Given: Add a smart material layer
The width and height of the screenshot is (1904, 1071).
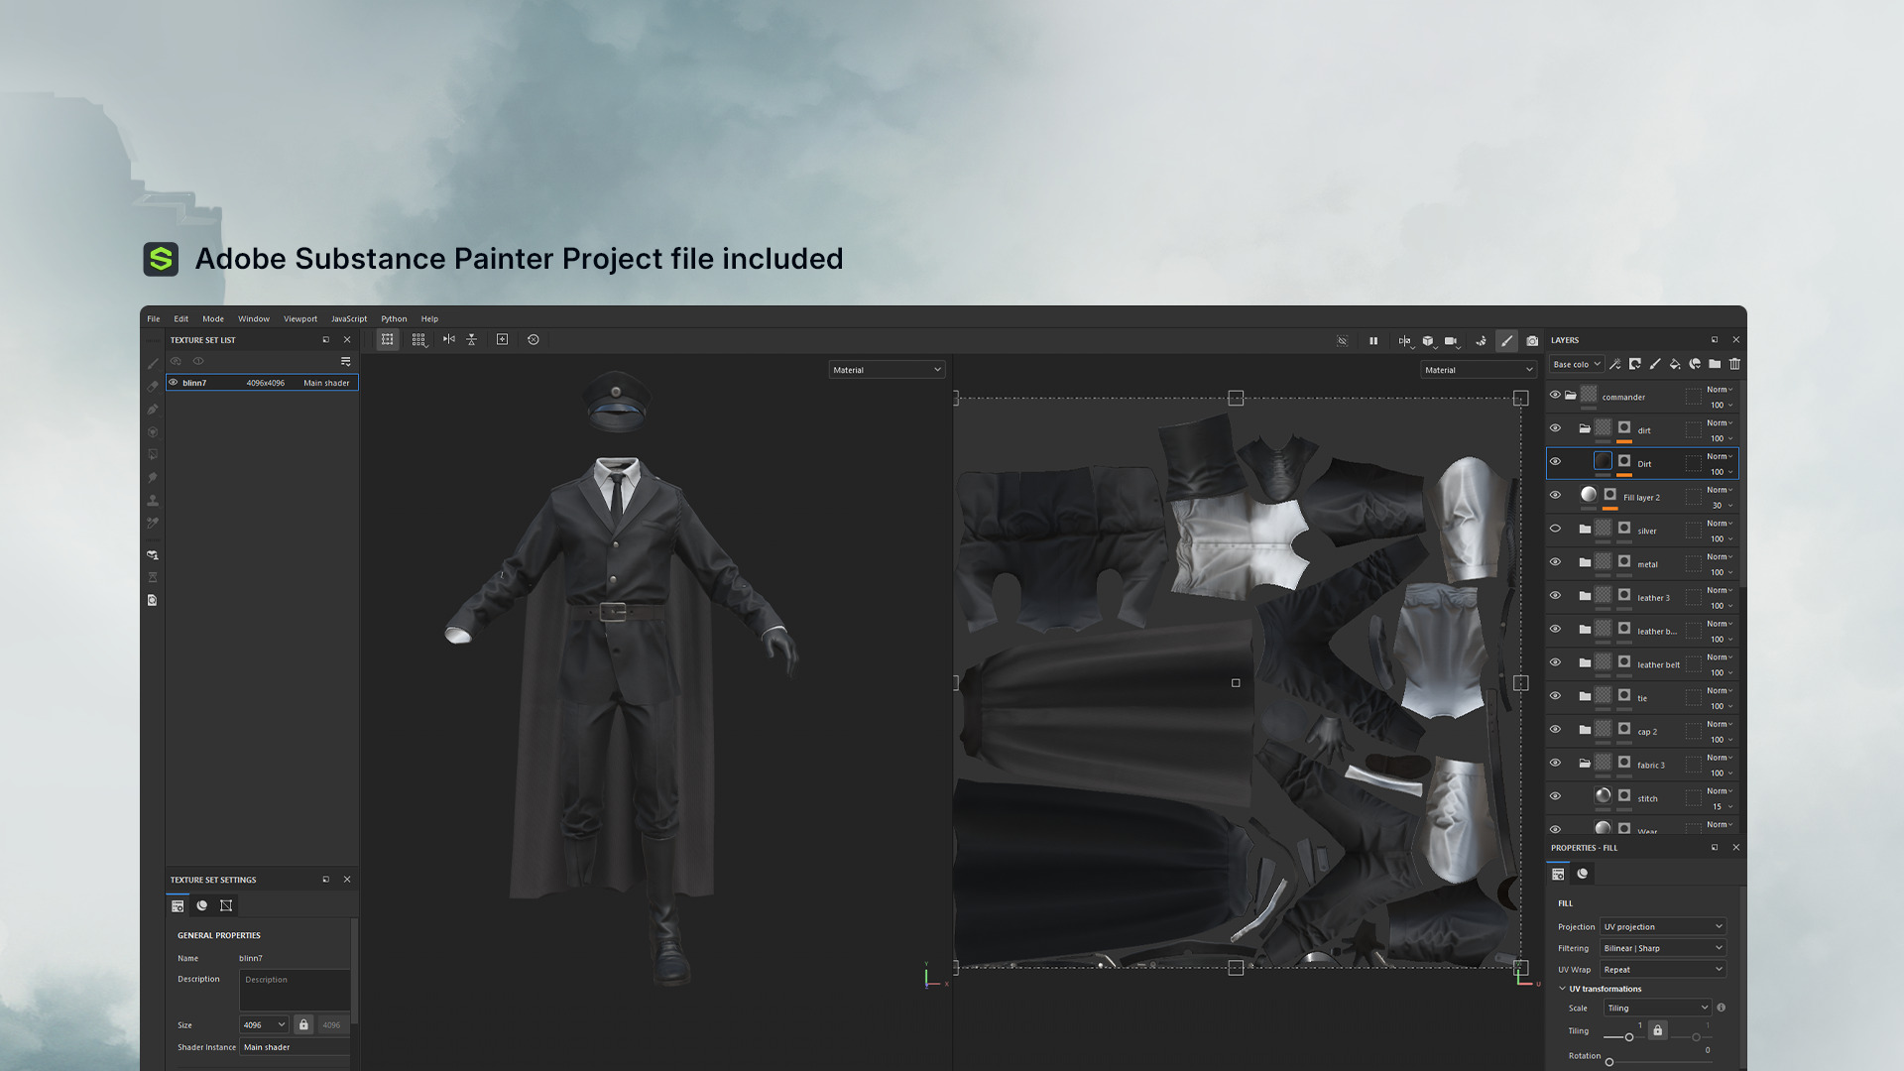Looking at the screenshot, I should (x=1695, y=365).
